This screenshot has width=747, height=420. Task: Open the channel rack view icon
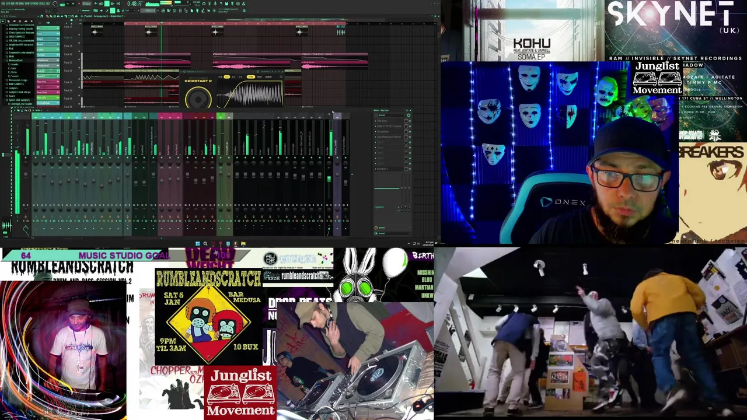coord(174,10)
